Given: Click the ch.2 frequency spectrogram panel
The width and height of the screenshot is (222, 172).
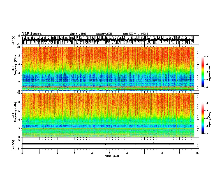Looking at the screenshot, I should 108,115.
